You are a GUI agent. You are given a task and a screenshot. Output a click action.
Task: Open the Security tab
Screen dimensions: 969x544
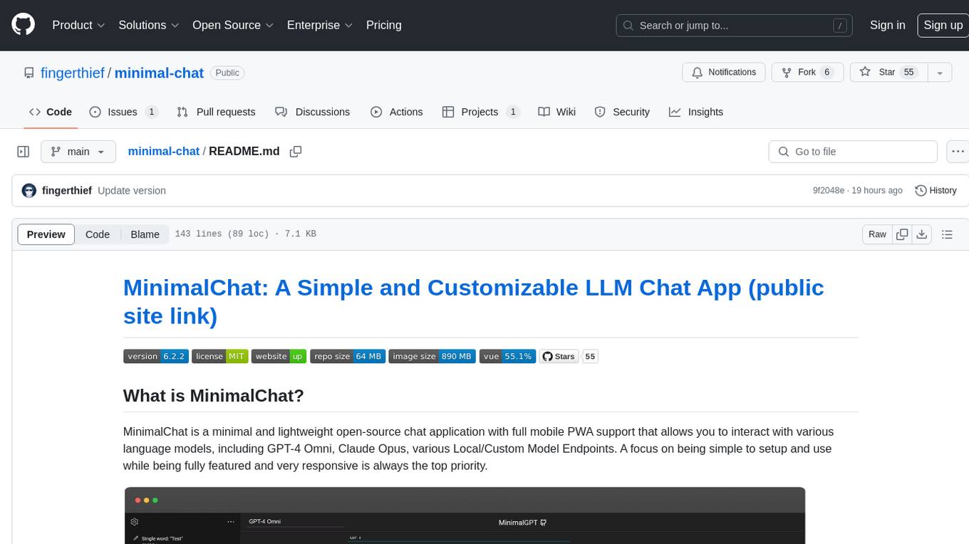pos(622,112)
